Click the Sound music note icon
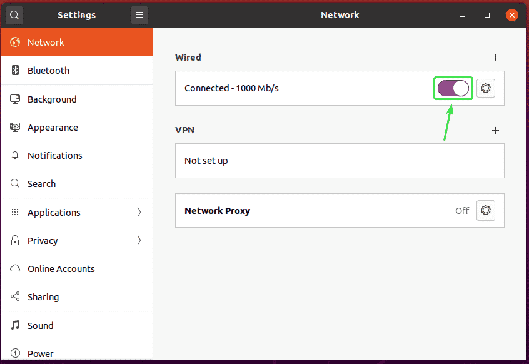The width and height of the screenshot is (529, 364). (x=15, y=326)
